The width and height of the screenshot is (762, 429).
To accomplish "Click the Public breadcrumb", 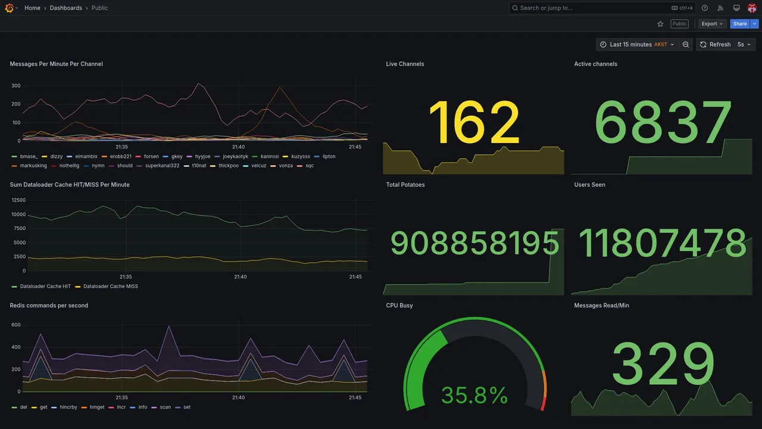I will [100, 8].
